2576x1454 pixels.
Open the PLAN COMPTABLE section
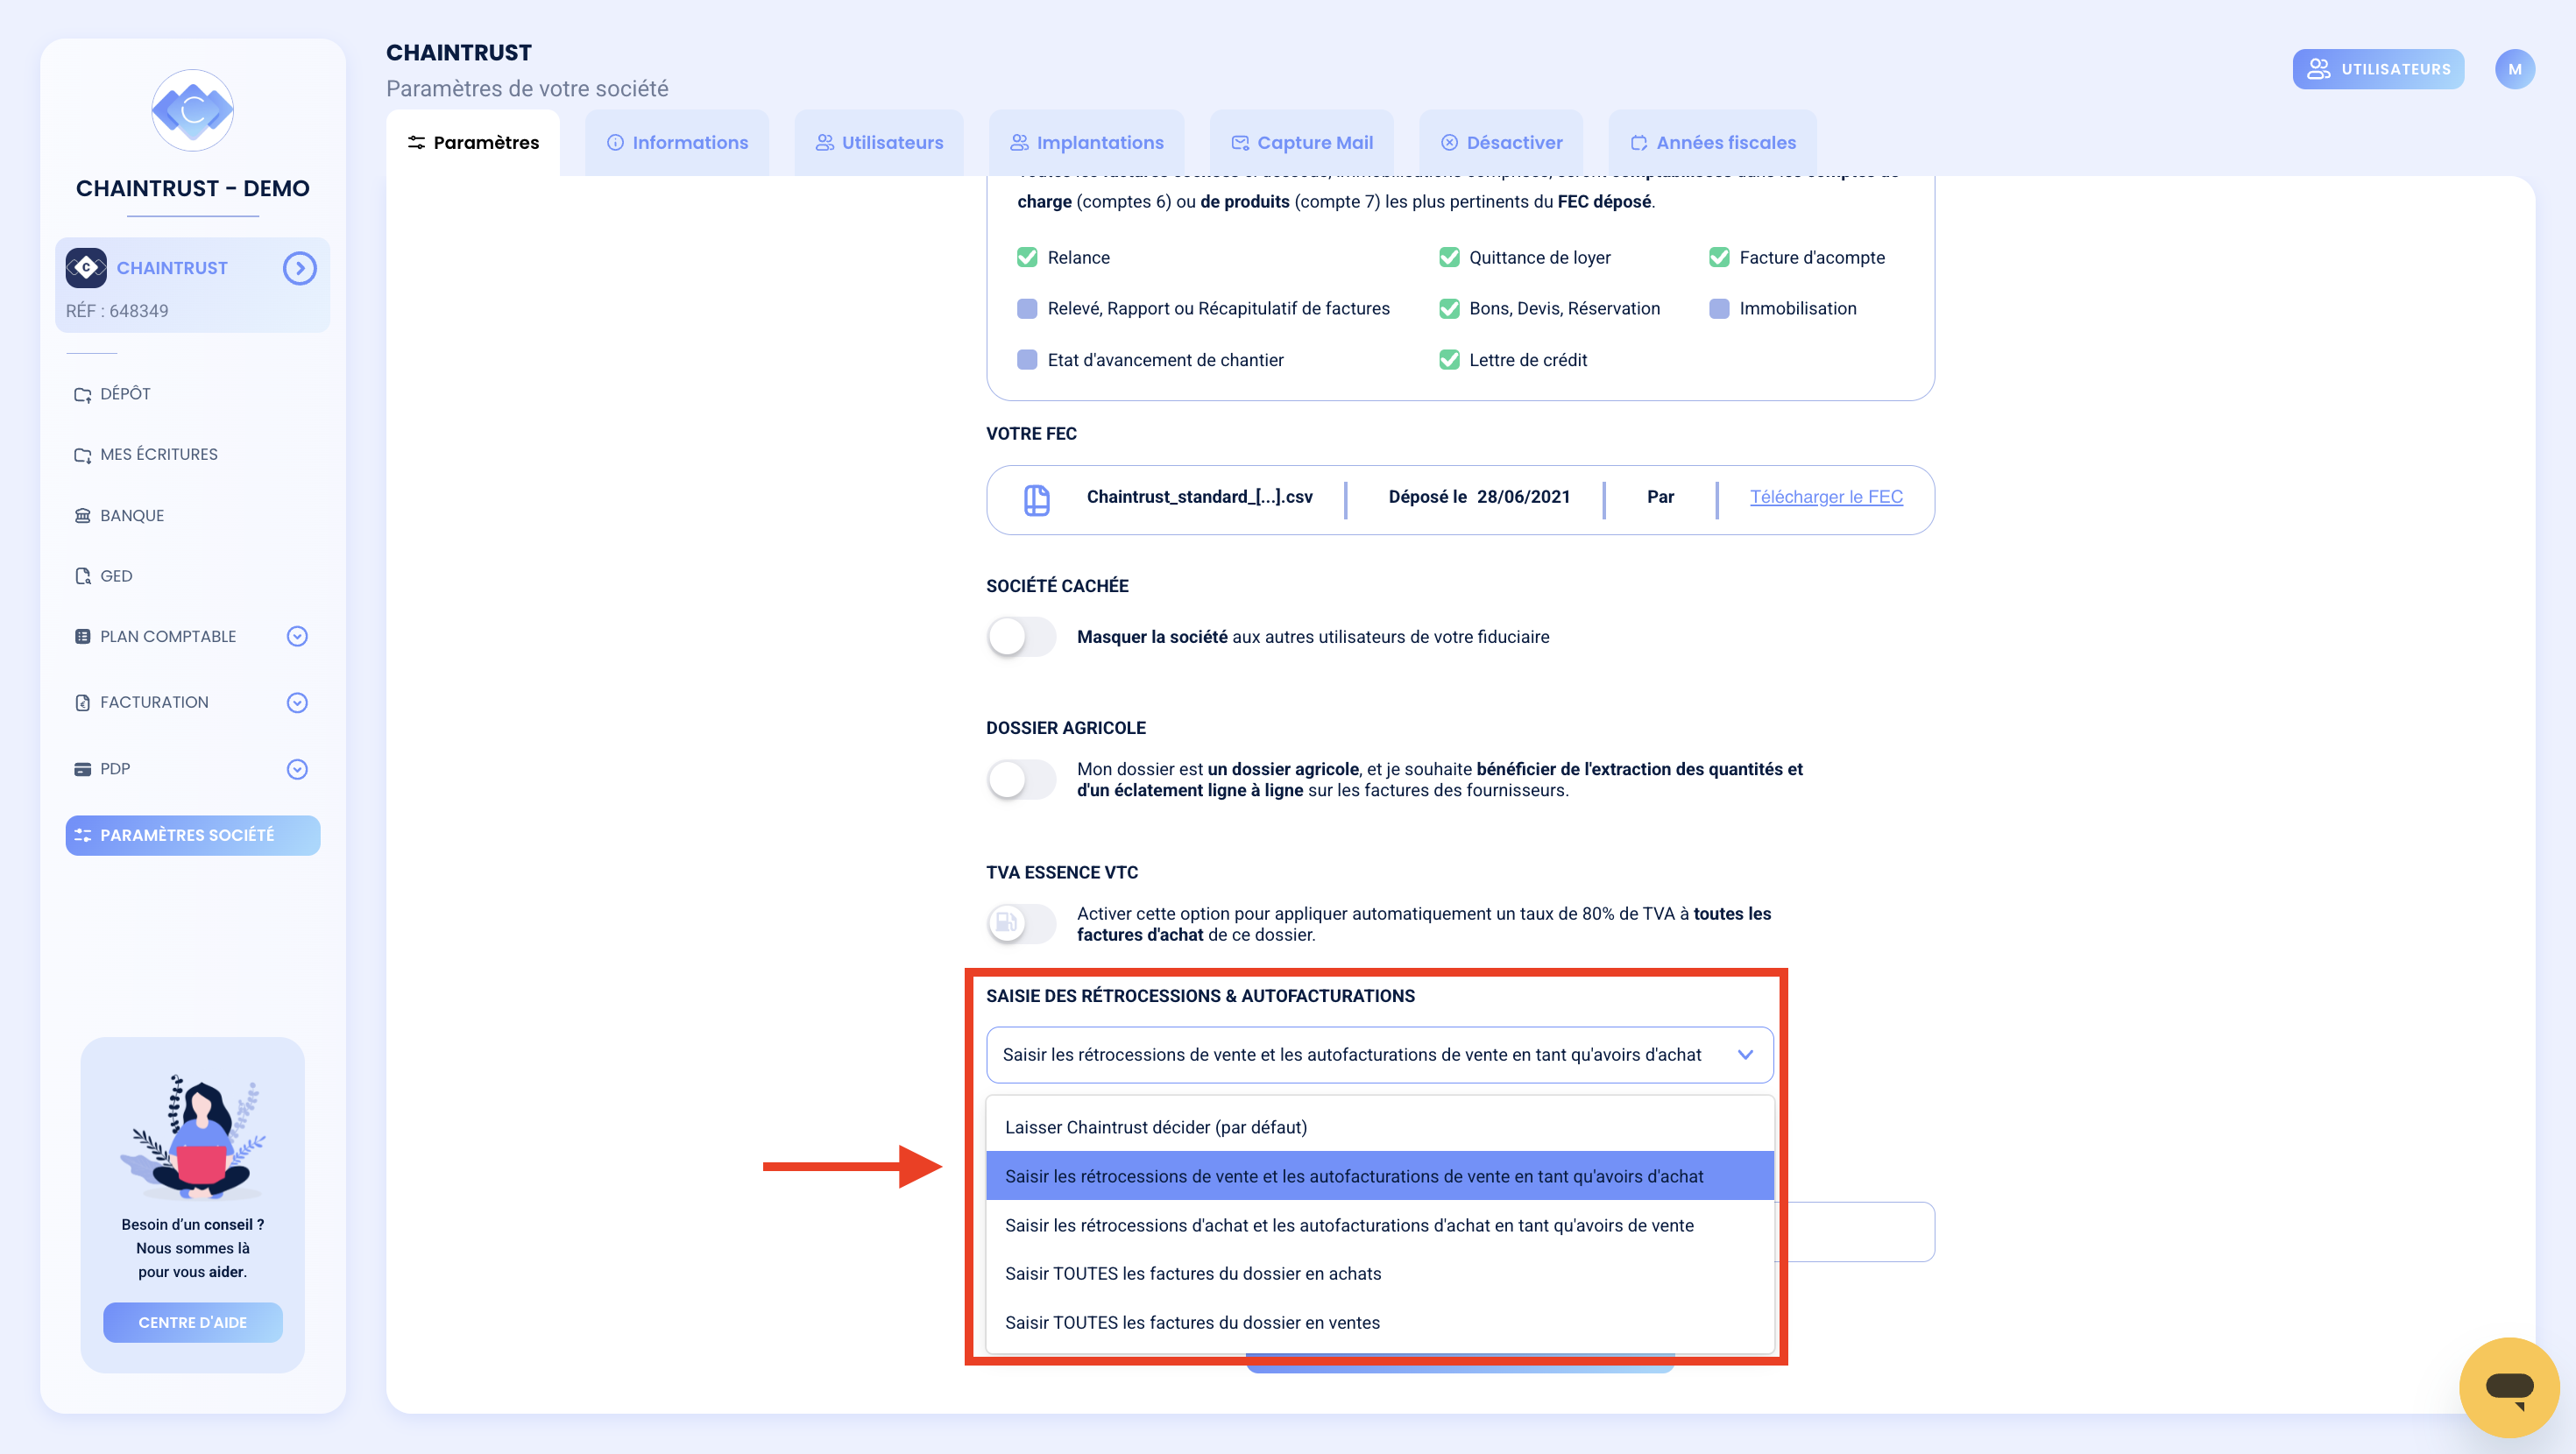point(168,636)
